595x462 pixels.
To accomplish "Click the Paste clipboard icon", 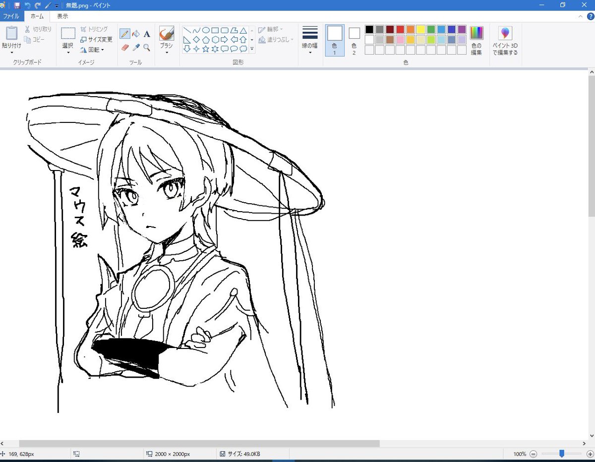I will 11,33.
